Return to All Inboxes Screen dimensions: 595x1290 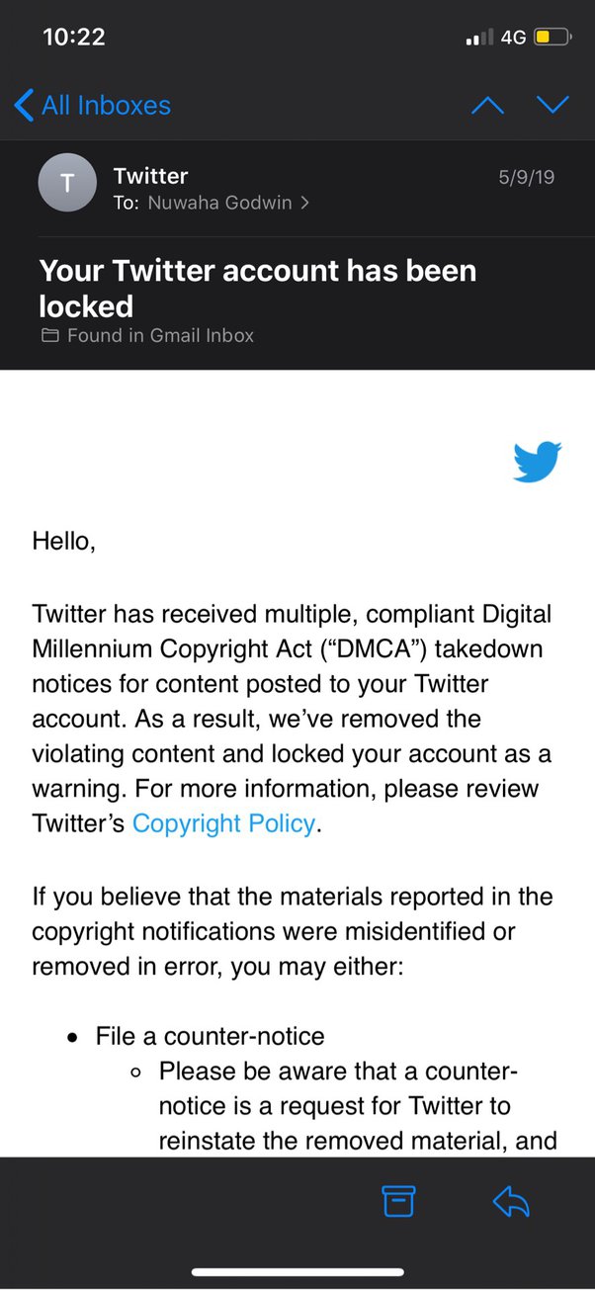[105, 104]
